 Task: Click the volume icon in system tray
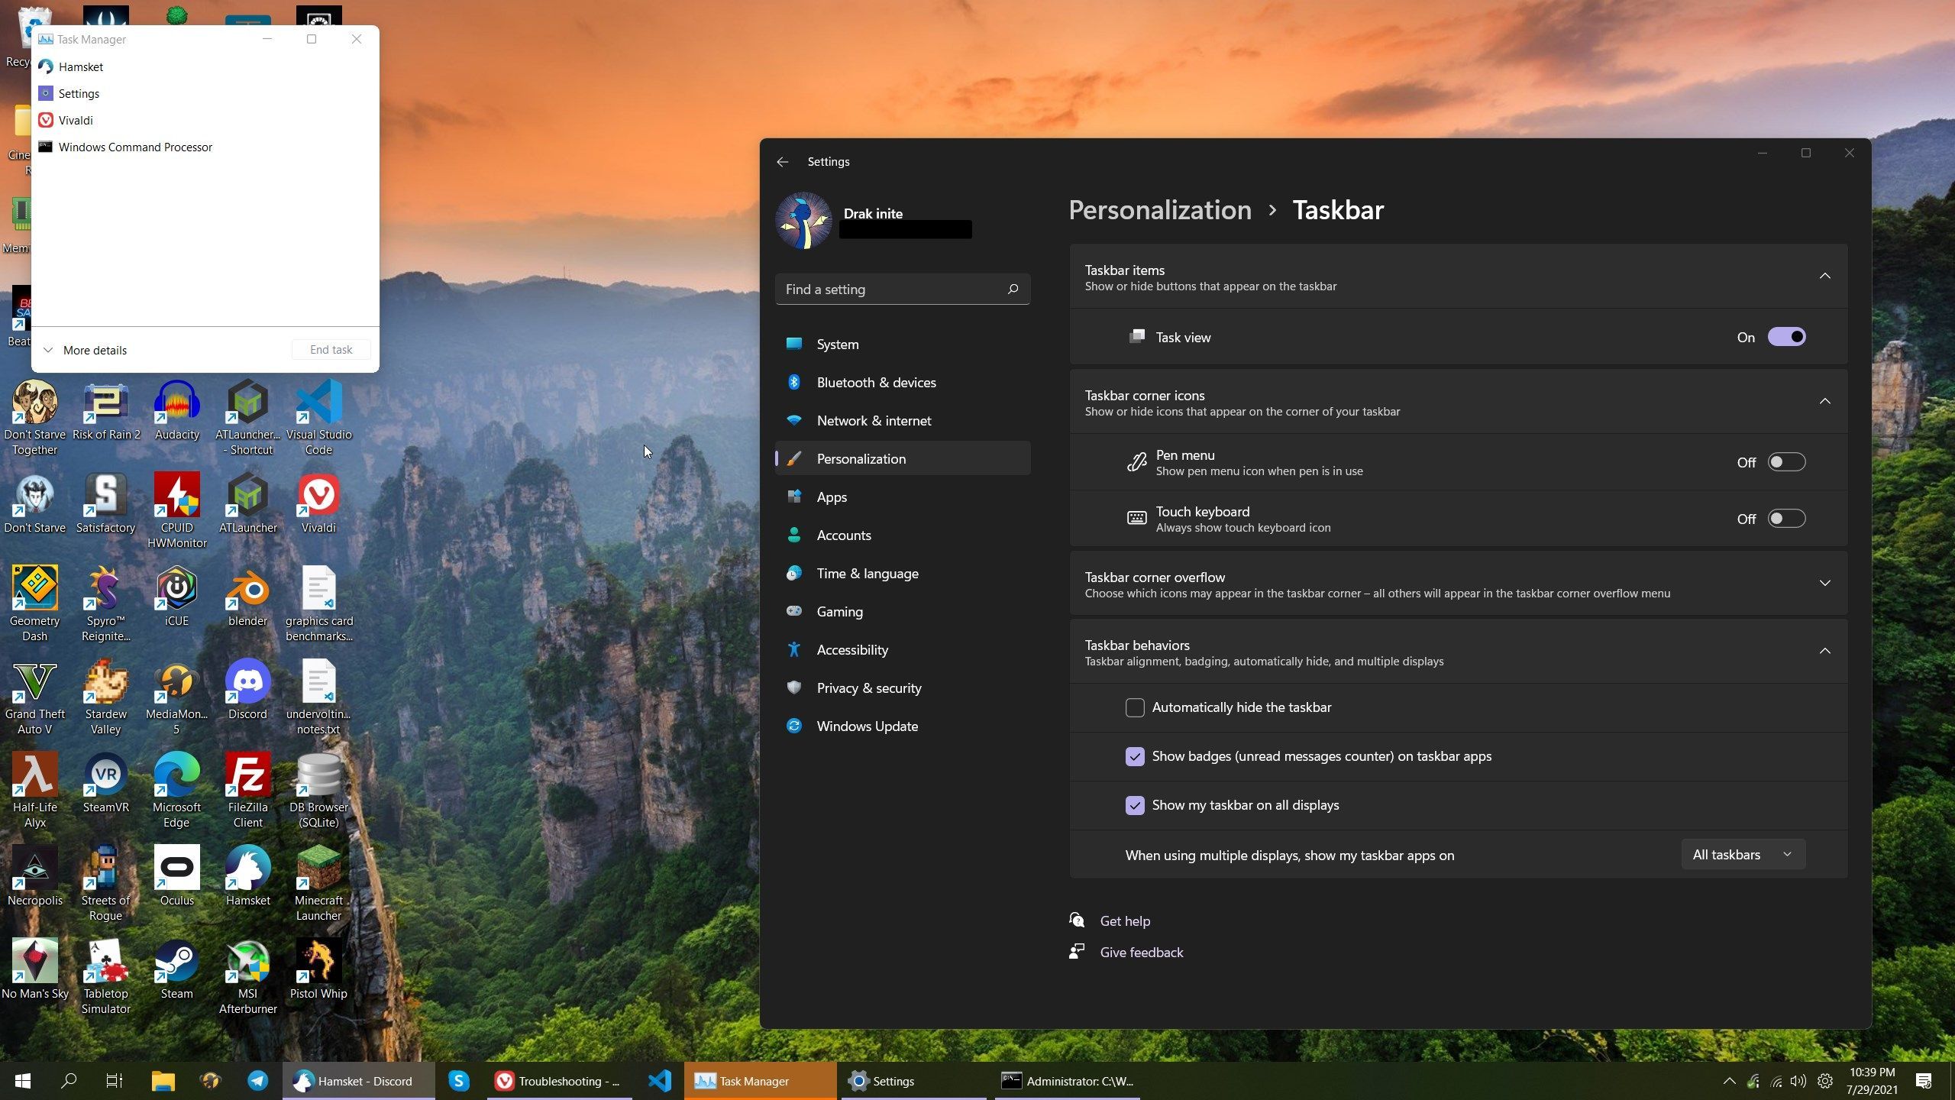[x=1798, y=1081]
